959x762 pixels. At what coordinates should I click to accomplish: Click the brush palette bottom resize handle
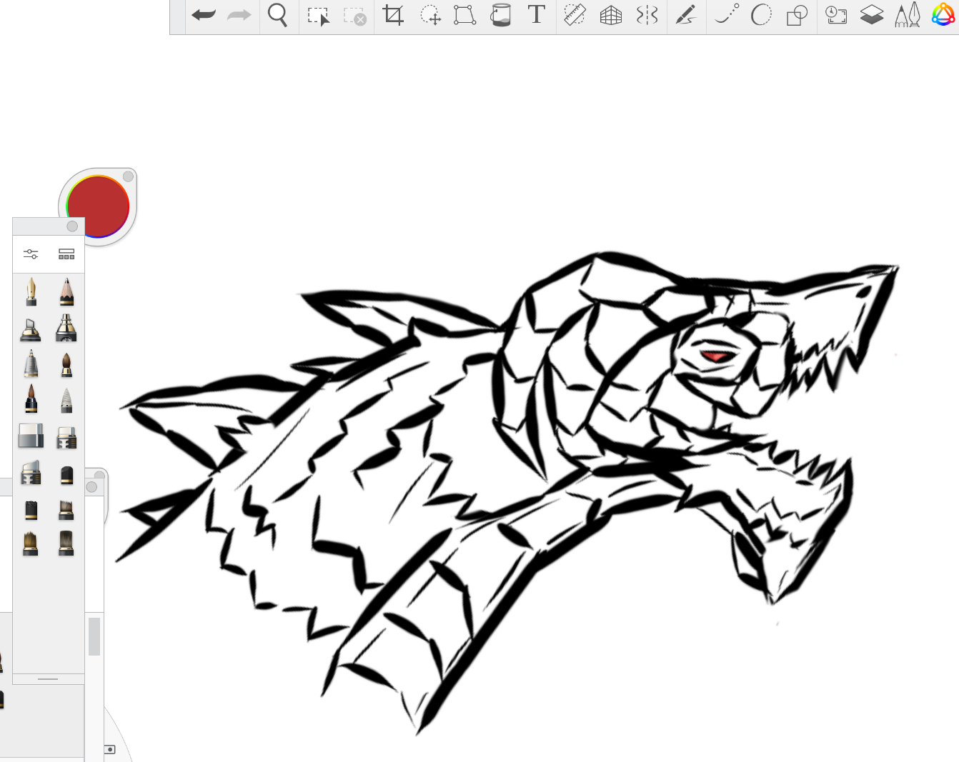(48, 679)
